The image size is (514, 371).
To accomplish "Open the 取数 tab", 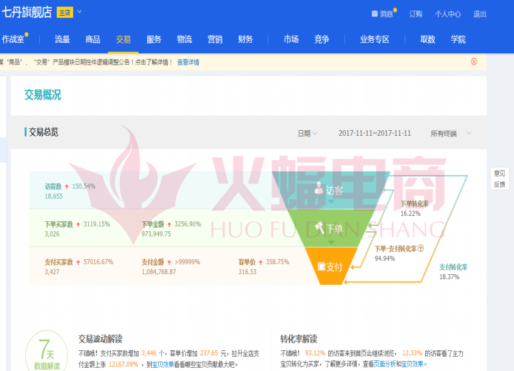I will click(428, 39).
